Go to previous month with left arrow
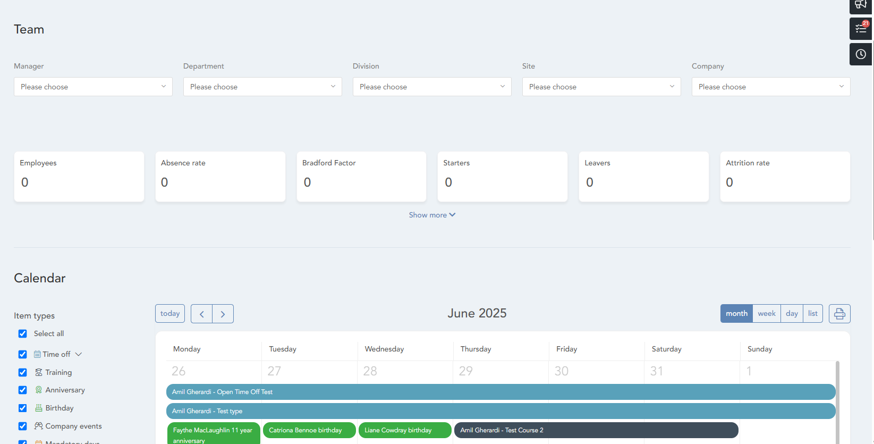Viewport: 874px width, 444px height. pyautogui.click(x=201, y=314)
